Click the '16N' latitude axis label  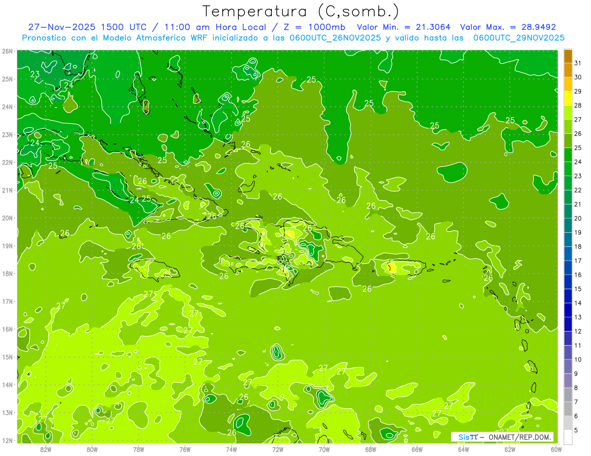[x=7, y=329]
